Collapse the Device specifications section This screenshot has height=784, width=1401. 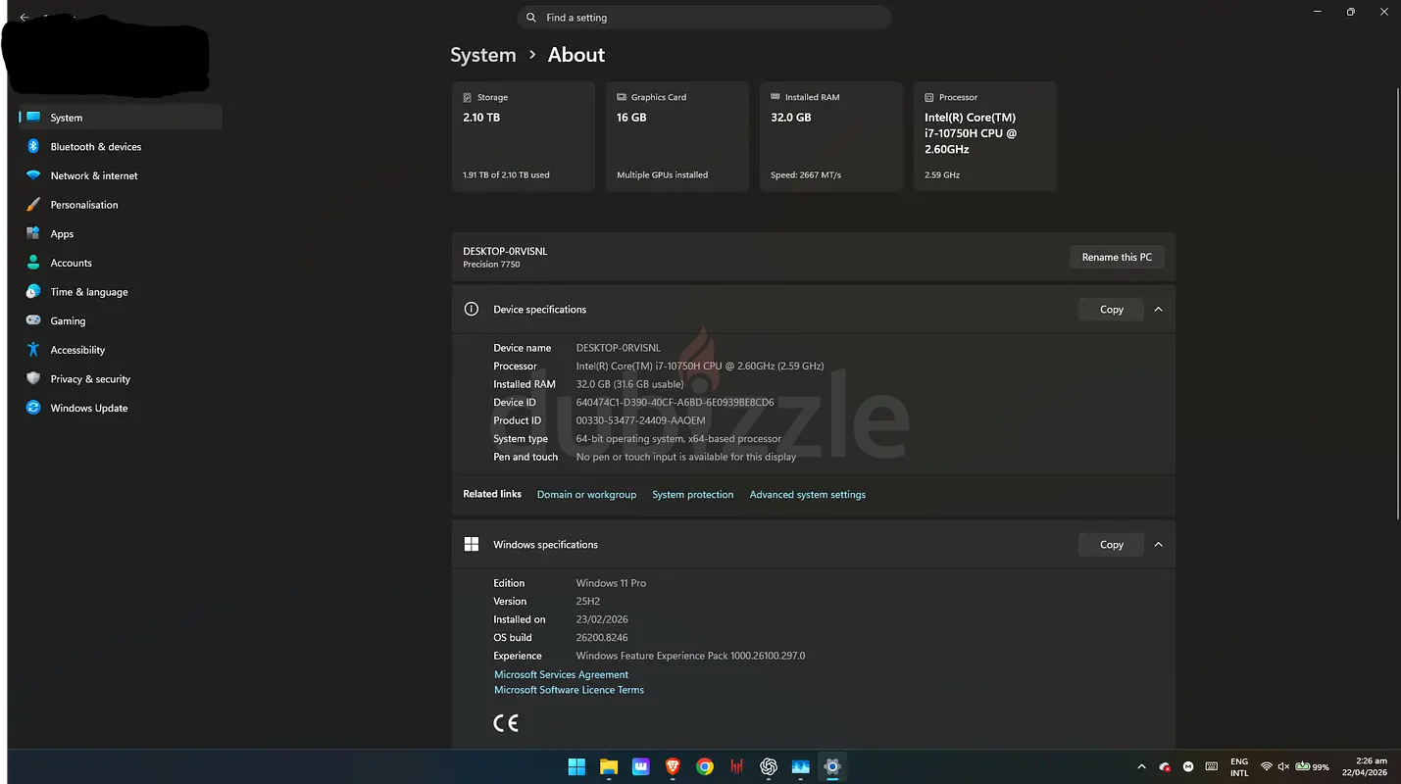(x=1158, y=310)
